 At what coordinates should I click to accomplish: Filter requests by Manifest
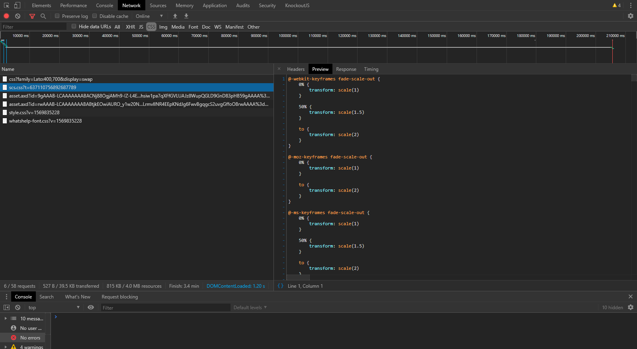234,27
